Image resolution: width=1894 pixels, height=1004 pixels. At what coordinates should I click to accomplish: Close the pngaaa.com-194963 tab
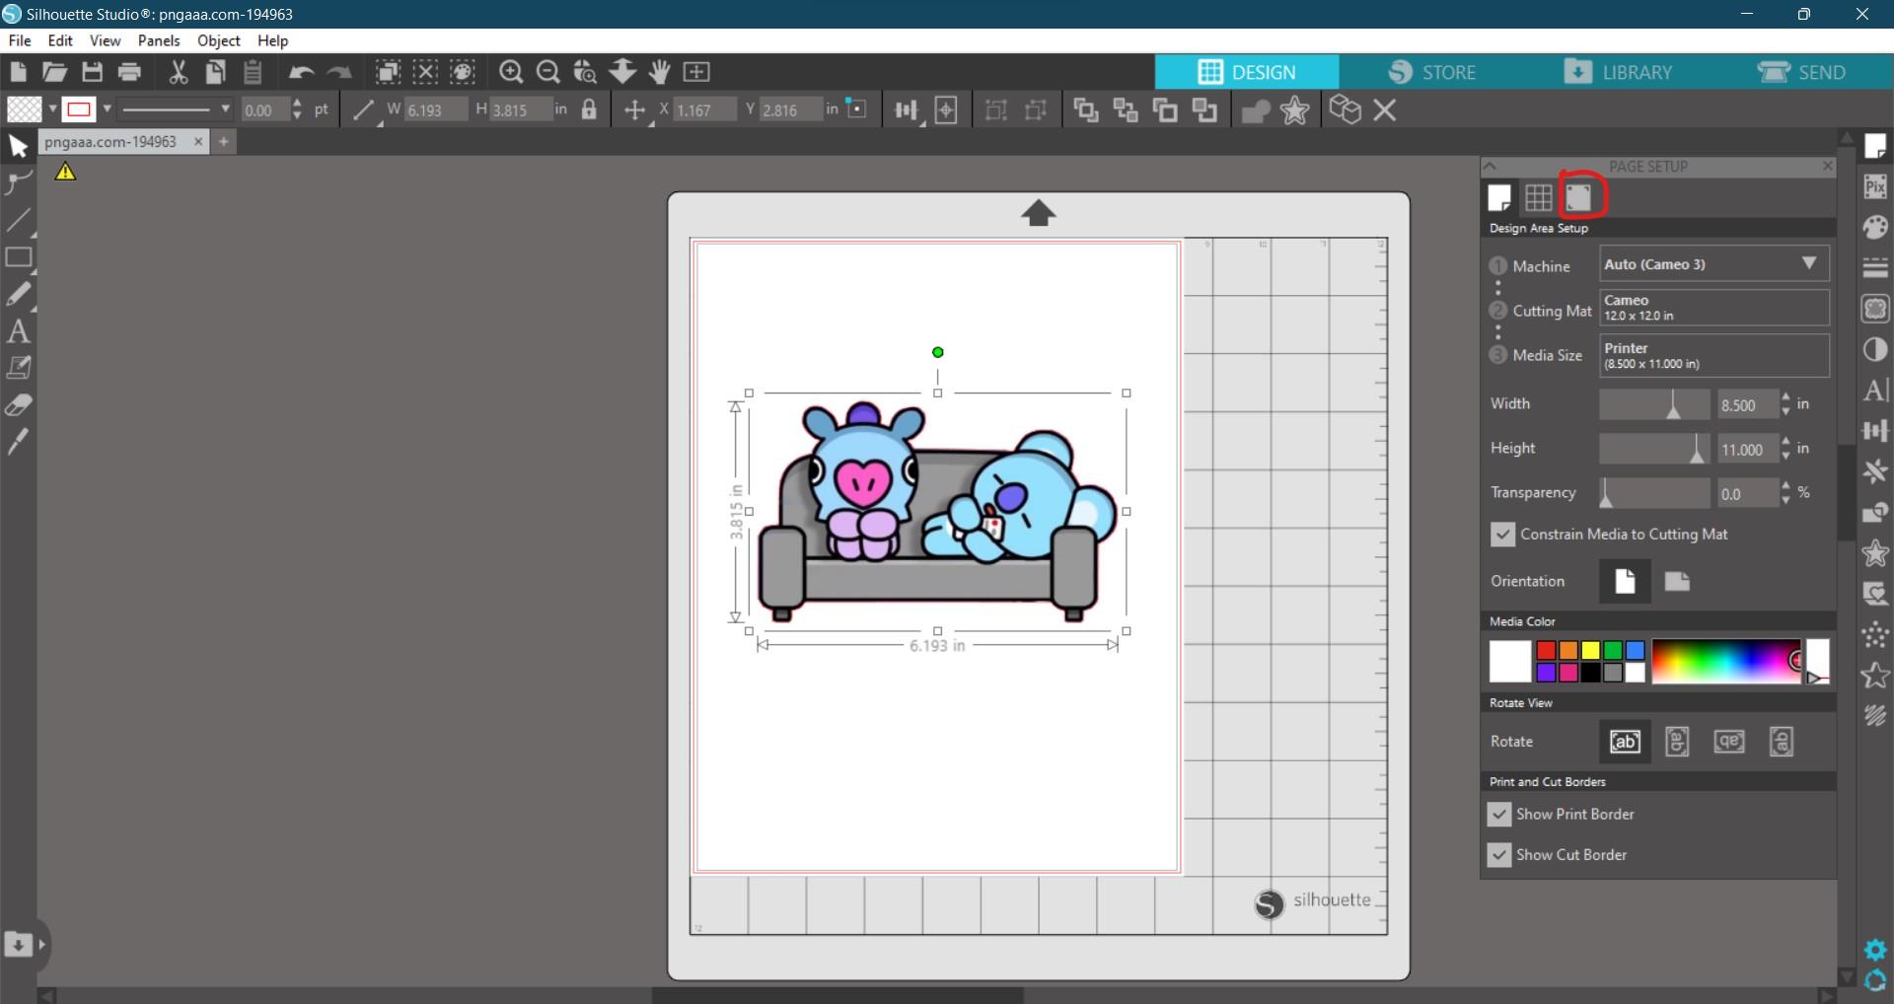198,142
